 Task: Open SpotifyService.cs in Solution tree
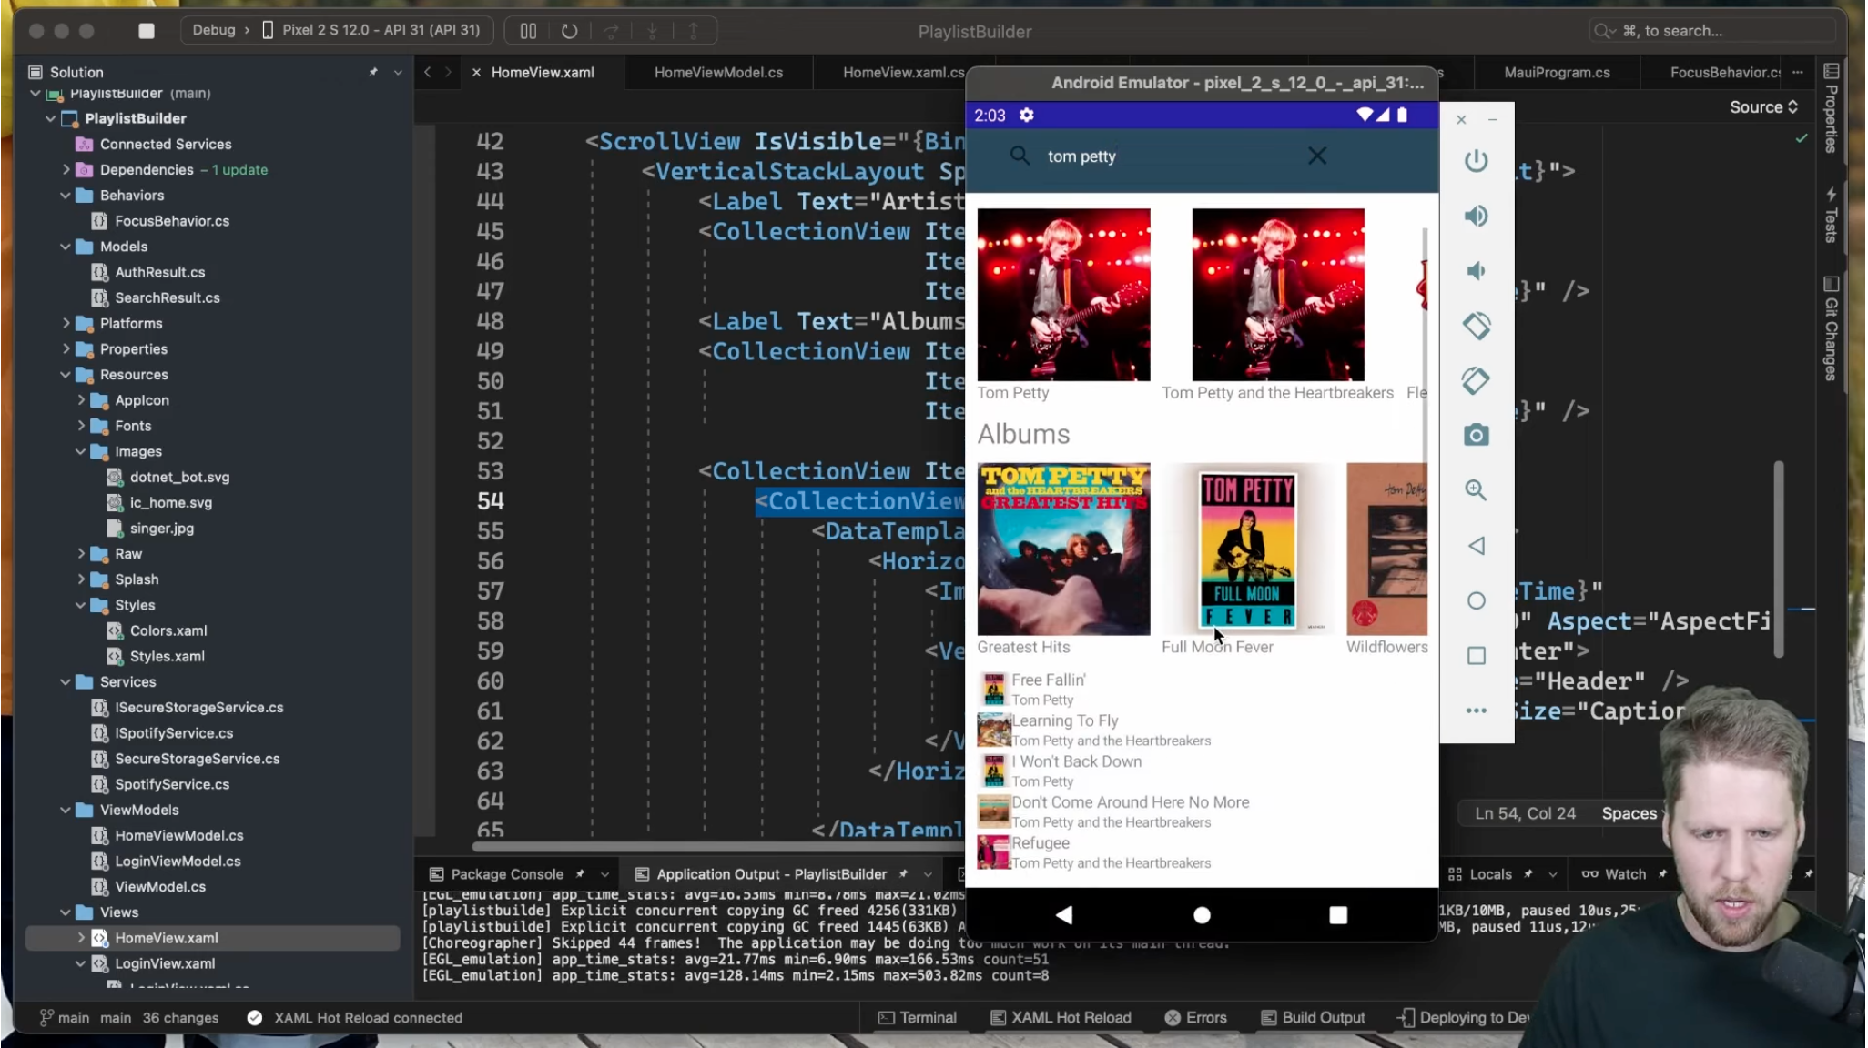(172, 784)
